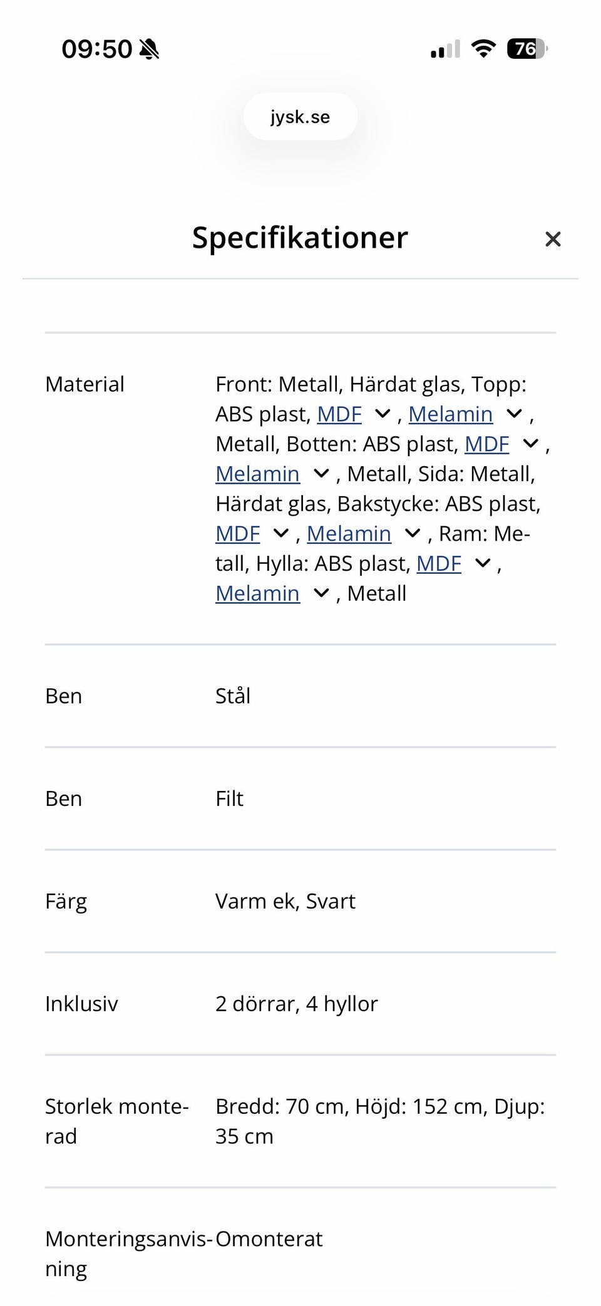This screenshot has width=601, height=1306.
Task: Tap the silent mode bell icon
Action: click(149, 49)
